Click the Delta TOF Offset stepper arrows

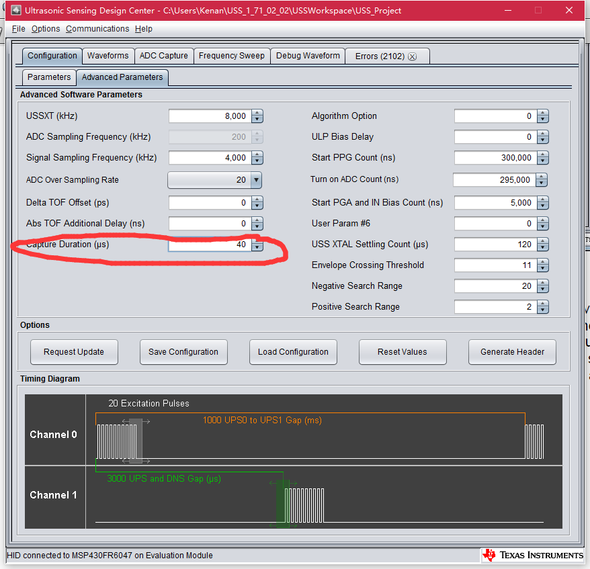click(x=257, y=203)
